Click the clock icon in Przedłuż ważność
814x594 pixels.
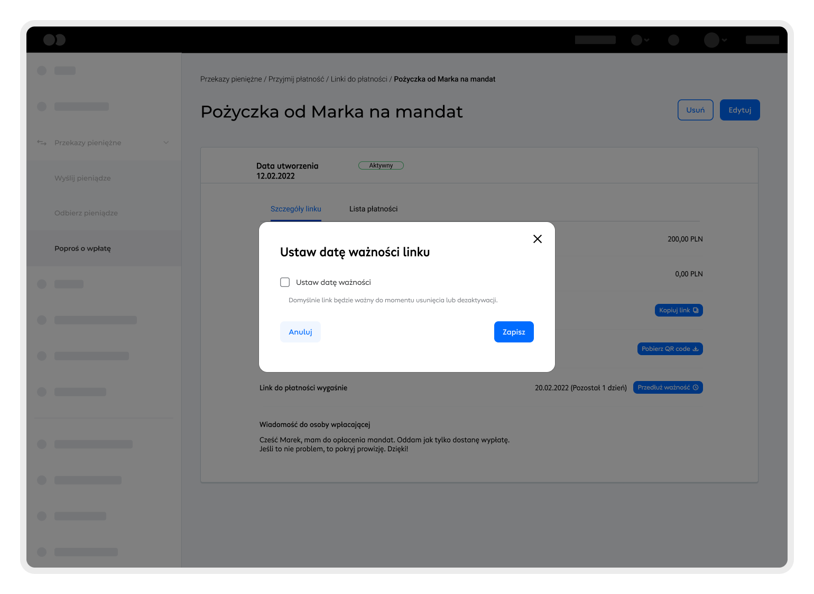[x=696, y=387]
